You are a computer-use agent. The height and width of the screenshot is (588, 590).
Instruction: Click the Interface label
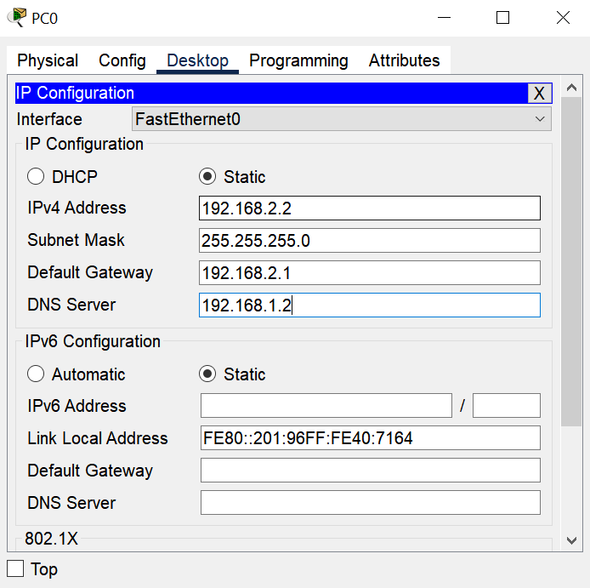pos(49,119)
